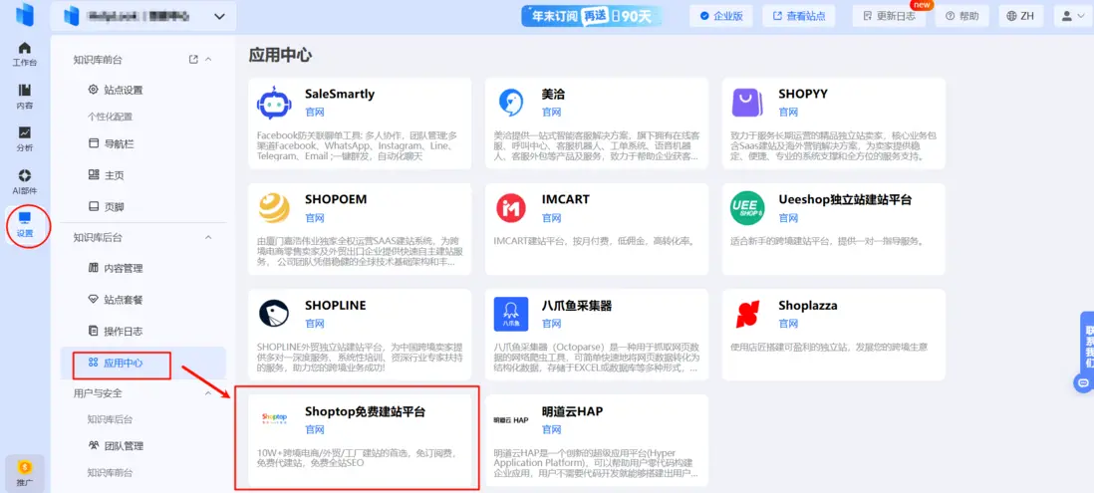Click the 查看站点 button
Image resolution: width=1094 pixels, height=493 pixels.
(799, 15)
